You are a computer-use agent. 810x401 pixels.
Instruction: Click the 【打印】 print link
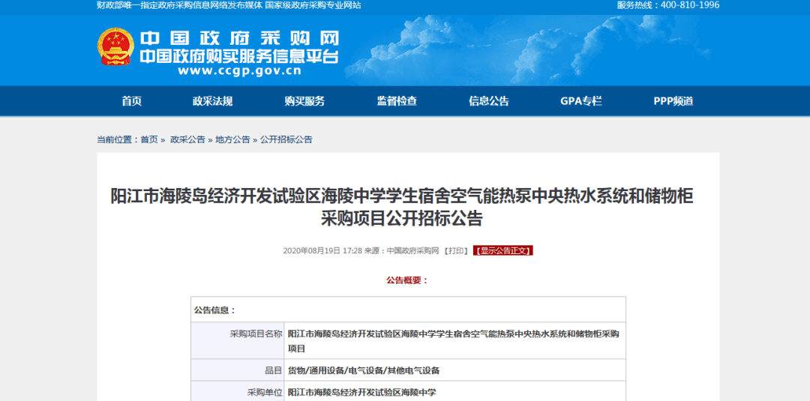pyautogui.click(x=456, y=251)
